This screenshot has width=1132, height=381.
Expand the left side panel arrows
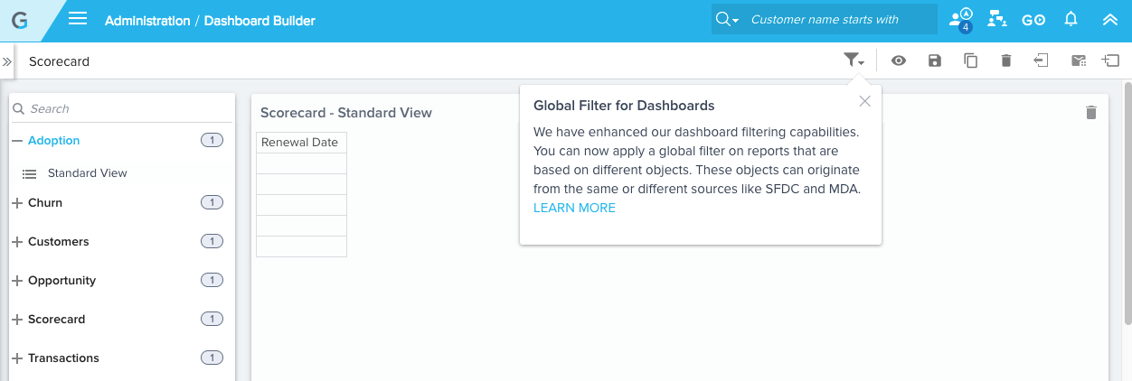click(6, 62)
